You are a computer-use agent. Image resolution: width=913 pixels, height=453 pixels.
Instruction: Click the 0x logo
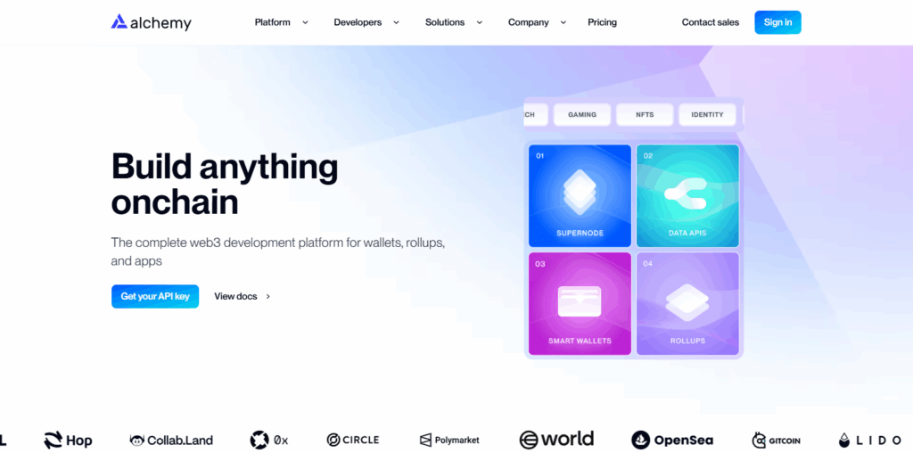(269, 441)
